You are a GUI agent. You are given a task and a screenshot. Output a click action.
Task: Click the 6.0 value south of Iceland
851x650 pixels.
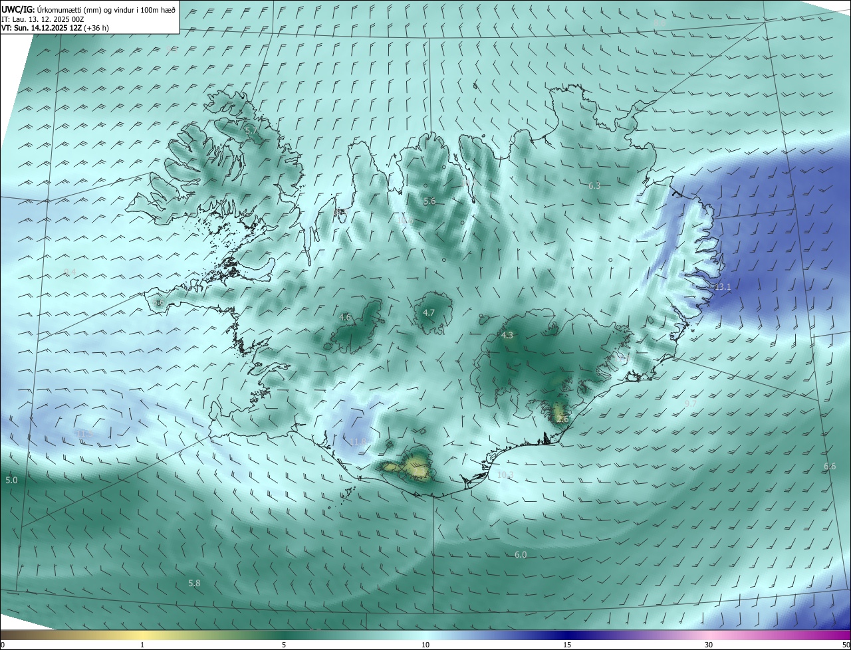[x=521, y=555]
